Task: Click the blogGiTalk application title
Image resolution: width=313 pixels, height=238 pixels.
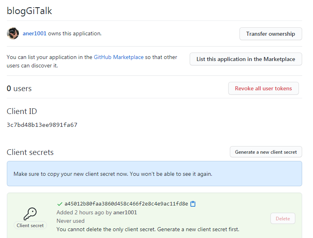Action: [29, 11]
